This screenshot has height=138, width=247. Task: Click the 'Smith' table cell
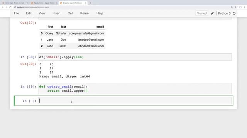pyautogui.click(x=62, y=46)
